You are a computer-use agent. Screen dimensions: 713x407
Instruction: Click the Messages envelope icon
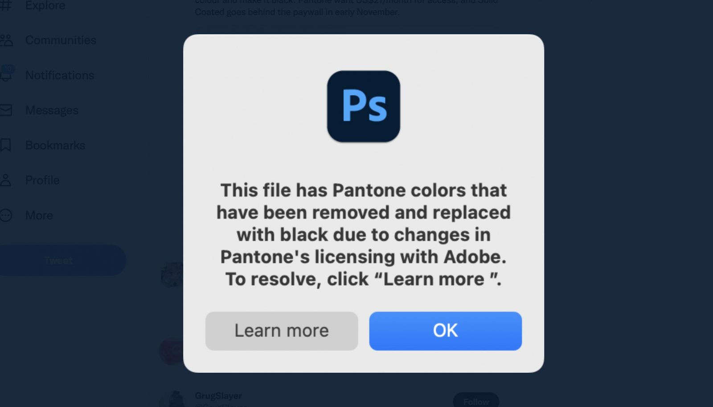pos(6,110)
